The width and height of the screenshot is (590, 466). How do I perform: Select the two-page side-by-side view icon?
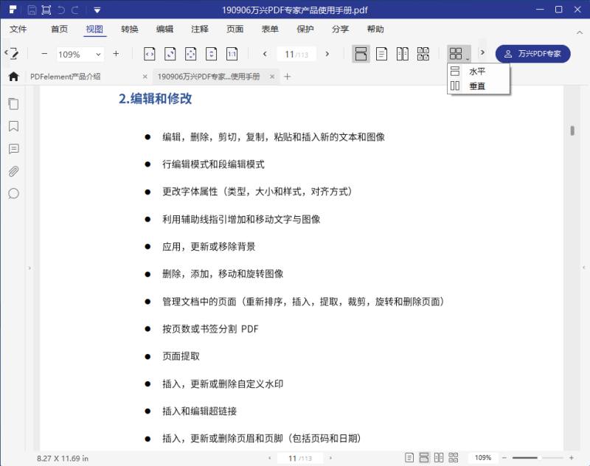click(x=402, y=54)
